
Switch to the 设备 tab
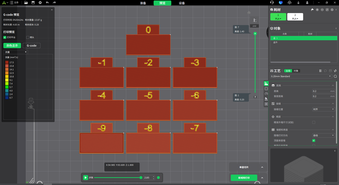(x=182, y=3)
